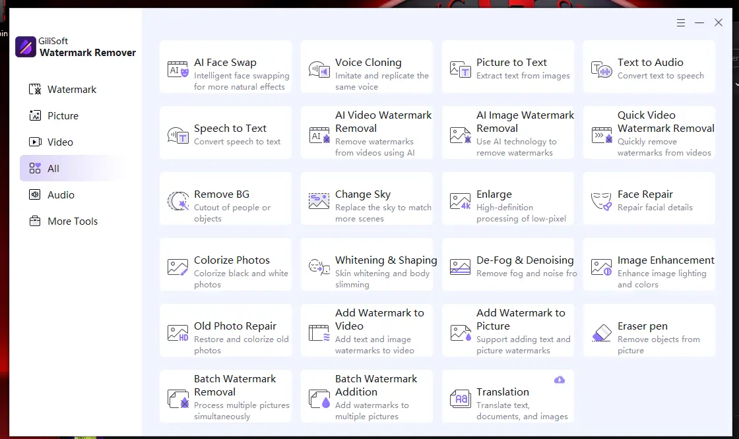739x439 pixels.
Task: Click the Old Photo Repair HD icon
Action: (178, 333)
